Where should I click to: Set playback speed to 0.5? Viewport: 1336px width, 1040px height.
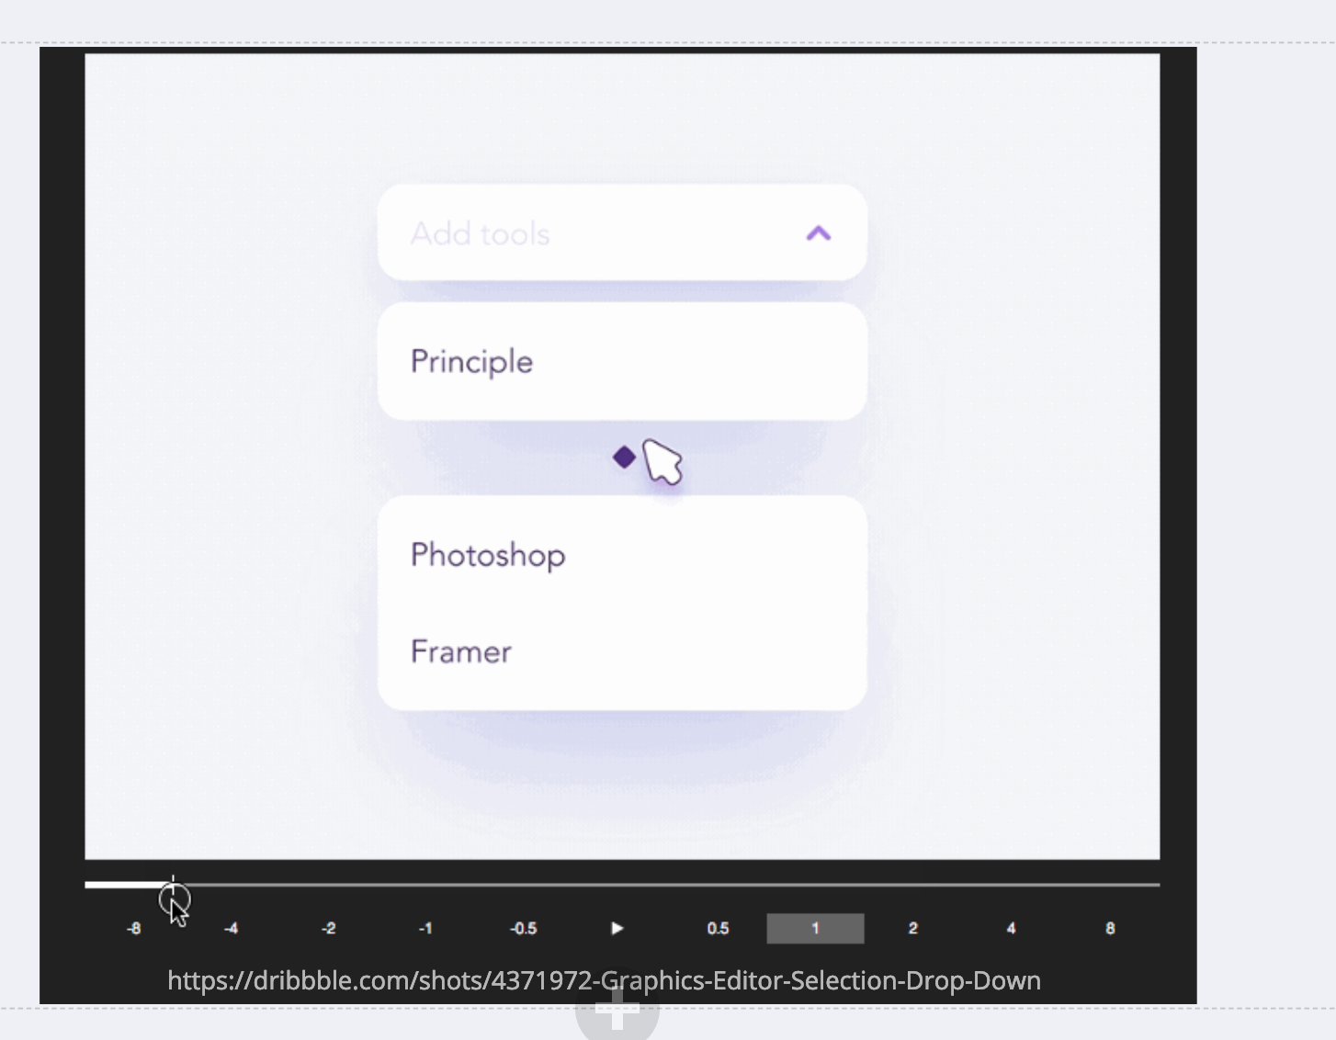tap(718, 928)
